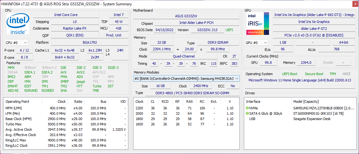Click the Model [Capacity] column header
359x154 pixels.
pyautogui.click(x=306, y=102)
